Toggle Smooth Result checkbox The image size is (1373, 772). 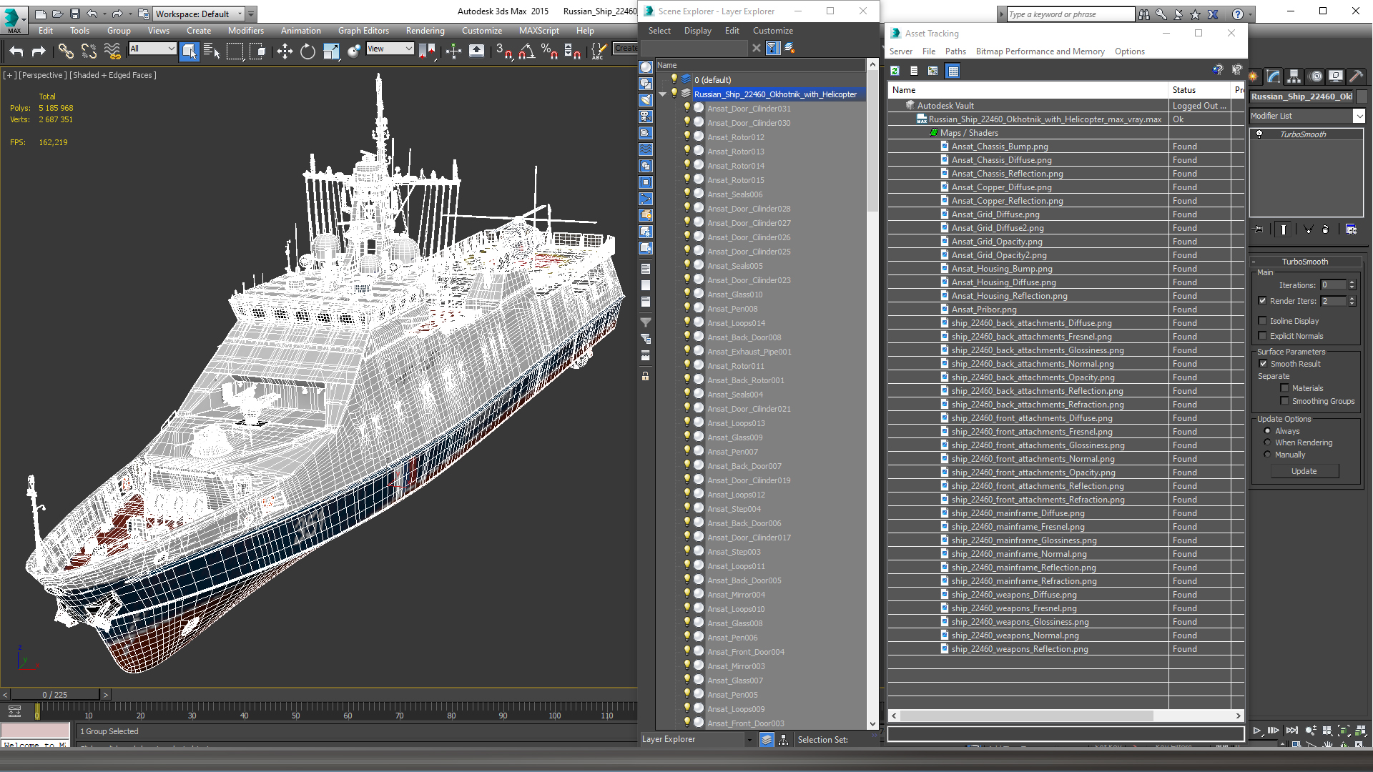coord(1263,364)
